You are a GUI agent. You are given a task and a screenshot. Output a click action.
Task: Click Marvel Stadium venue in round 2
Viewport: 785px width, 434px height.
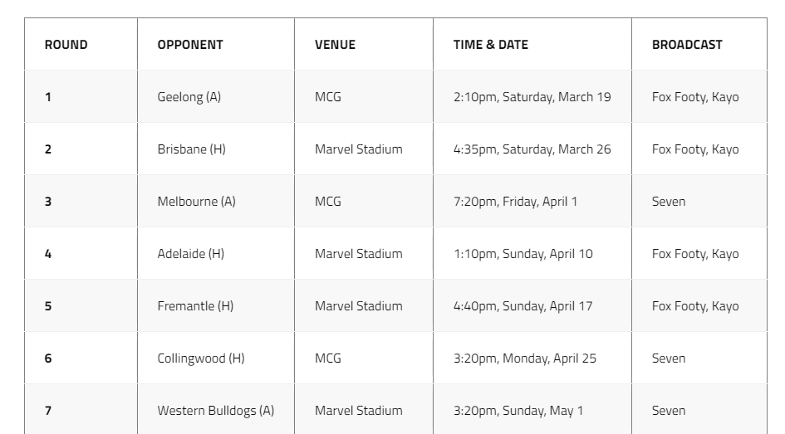[359, 149]
